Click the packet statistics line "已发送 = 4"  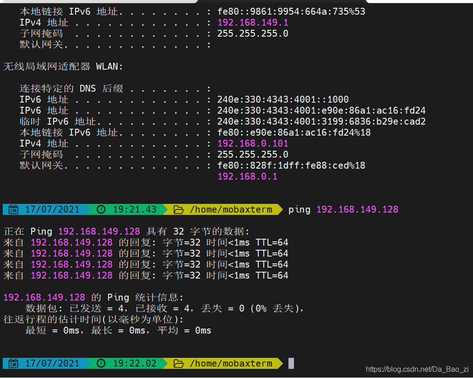coord(165,308)
